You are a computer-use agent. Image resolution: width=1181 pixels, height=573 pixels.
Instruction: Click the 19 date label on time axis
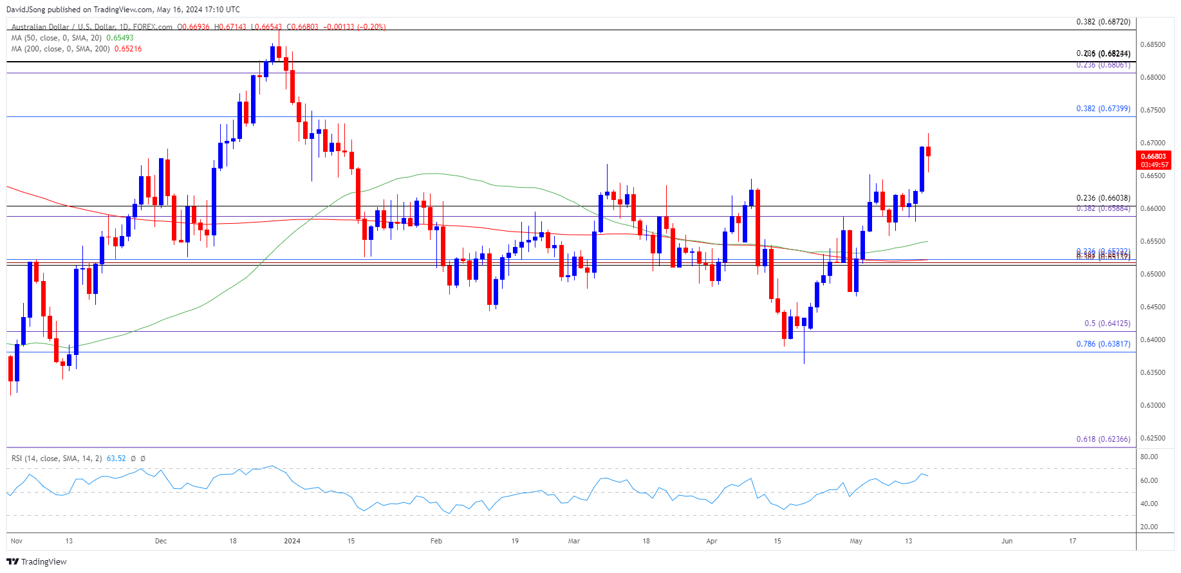click(x=515, y=541)
